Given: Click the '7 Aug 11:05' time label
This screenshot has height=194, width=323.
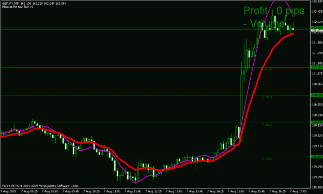Looking at the screenshot, I should pyautogui.click(x=112, y=191).
